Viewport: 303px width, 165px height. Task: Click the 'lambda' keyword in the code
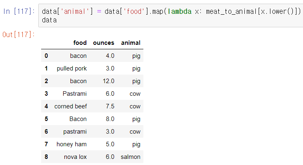(180, 11)
